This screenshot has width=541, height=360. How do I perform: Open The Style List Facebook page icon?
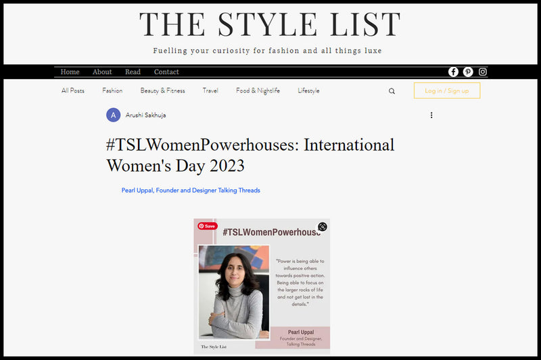[x=453, y=72]
